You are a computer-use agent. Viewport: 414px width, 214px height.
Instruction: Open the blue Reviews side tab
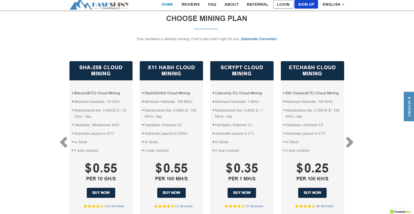[409, 106]
